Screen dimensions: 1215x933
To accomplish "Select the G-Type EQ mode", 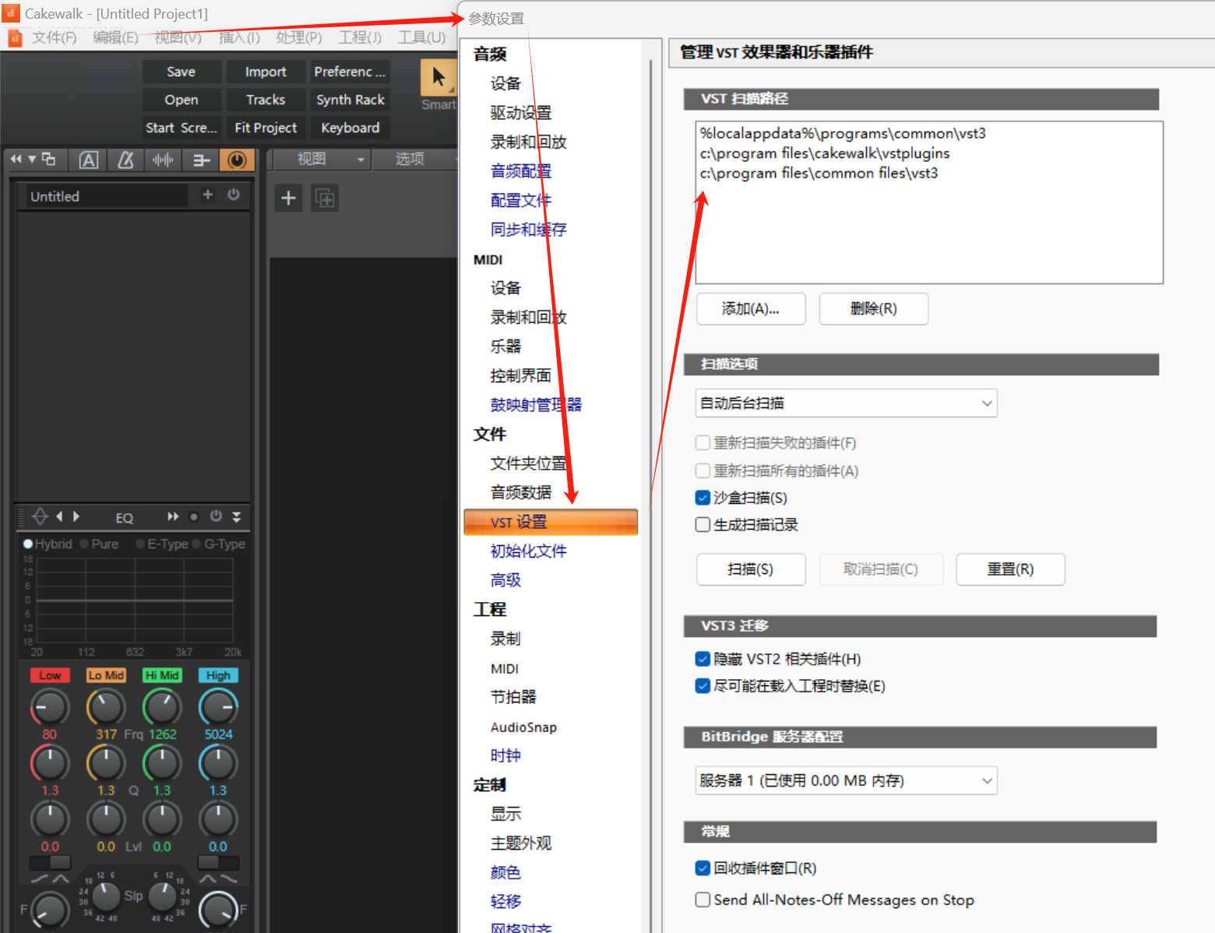I will click(219, 544).
